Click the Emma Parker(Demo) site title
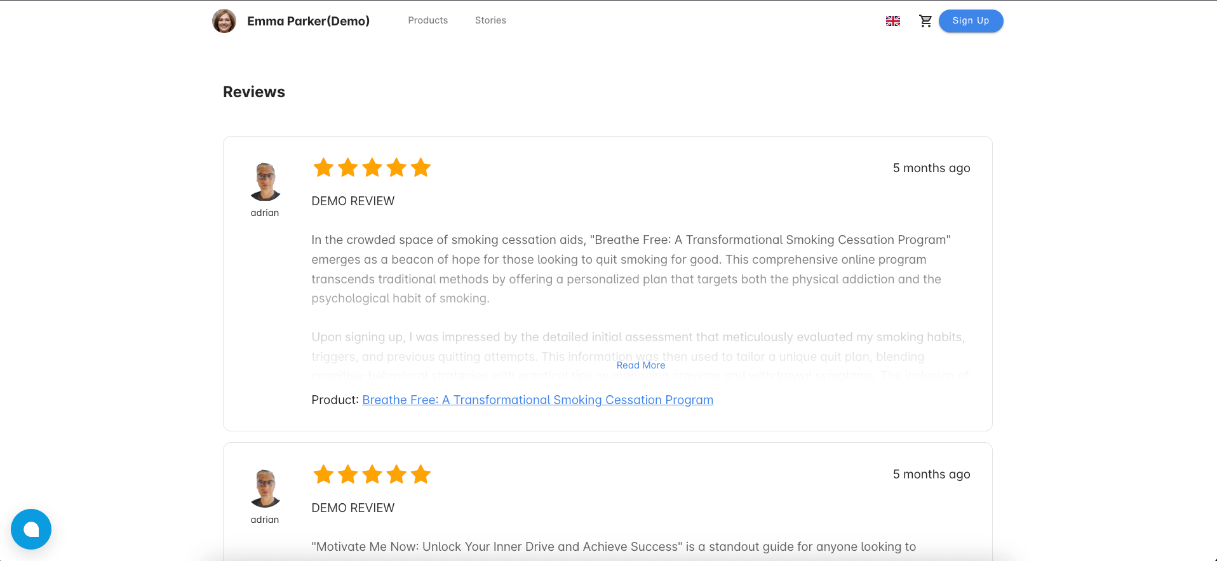This screenshot has height=561, width=1217. pyautogui.click(x=308, y=21)
